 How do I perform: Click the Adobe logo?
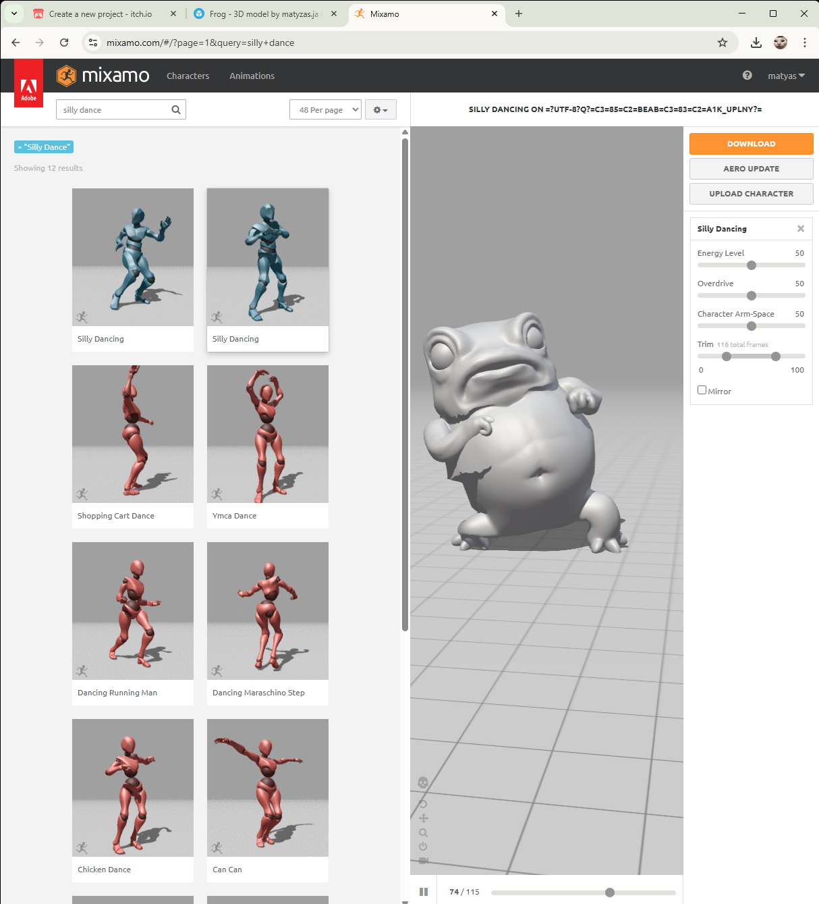point(28,83)
